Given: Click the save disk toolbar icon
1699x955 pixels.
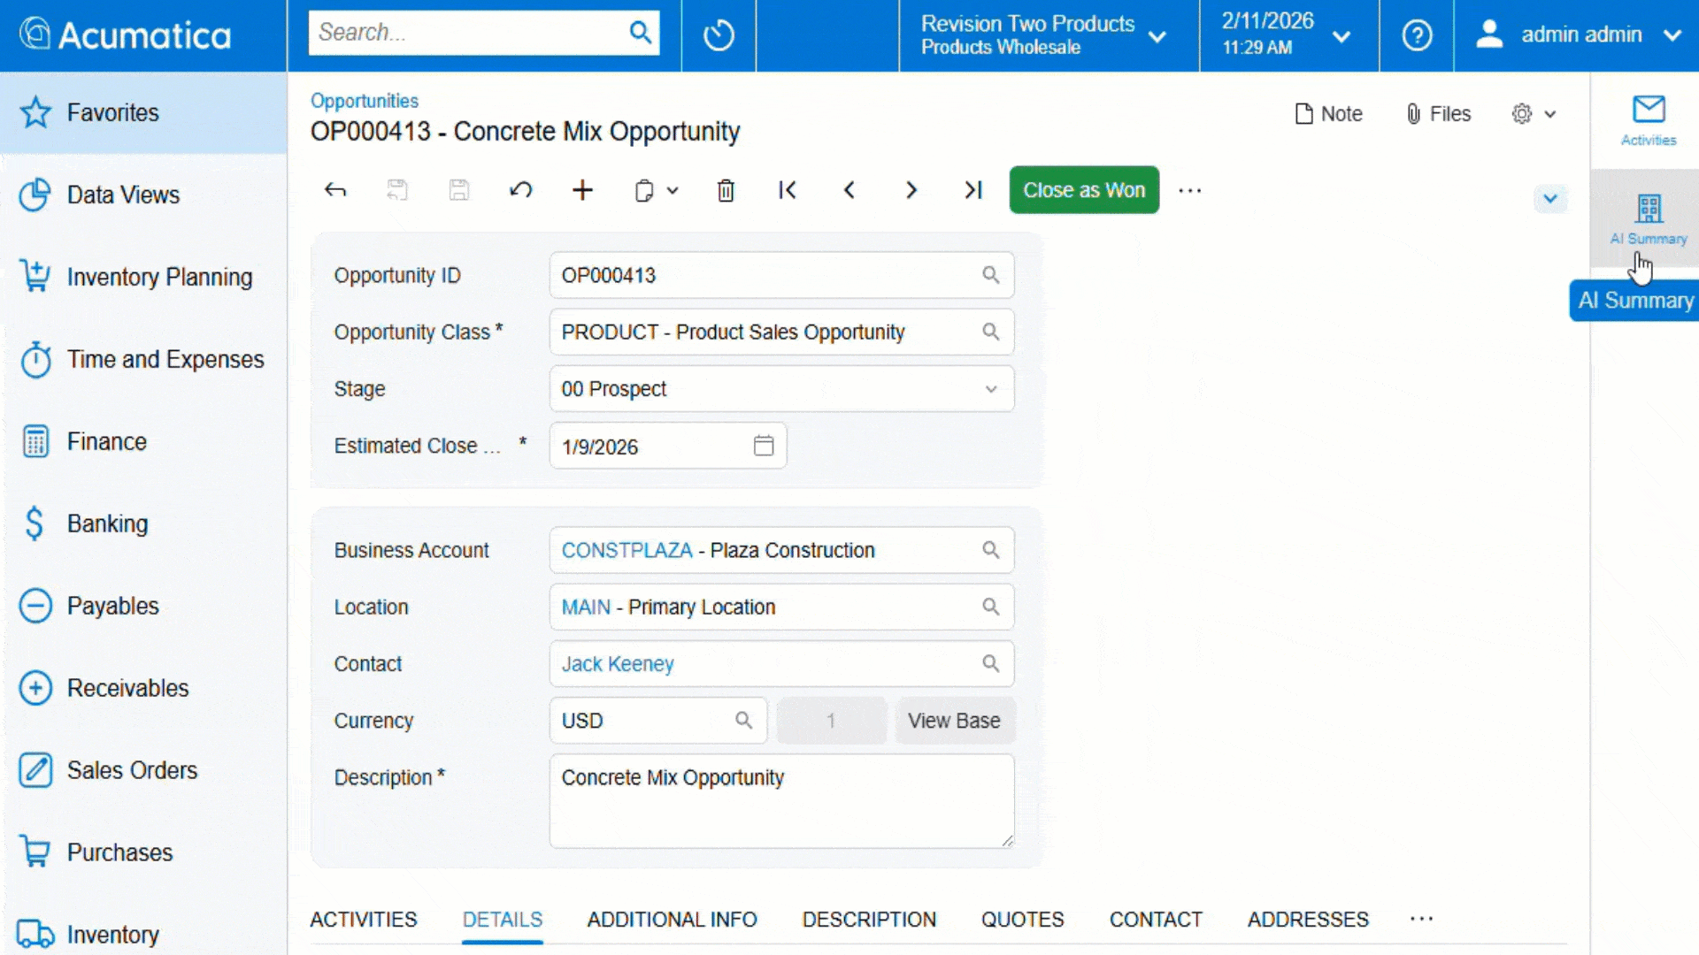Looking at the screenshot, I should coord(459,190).
